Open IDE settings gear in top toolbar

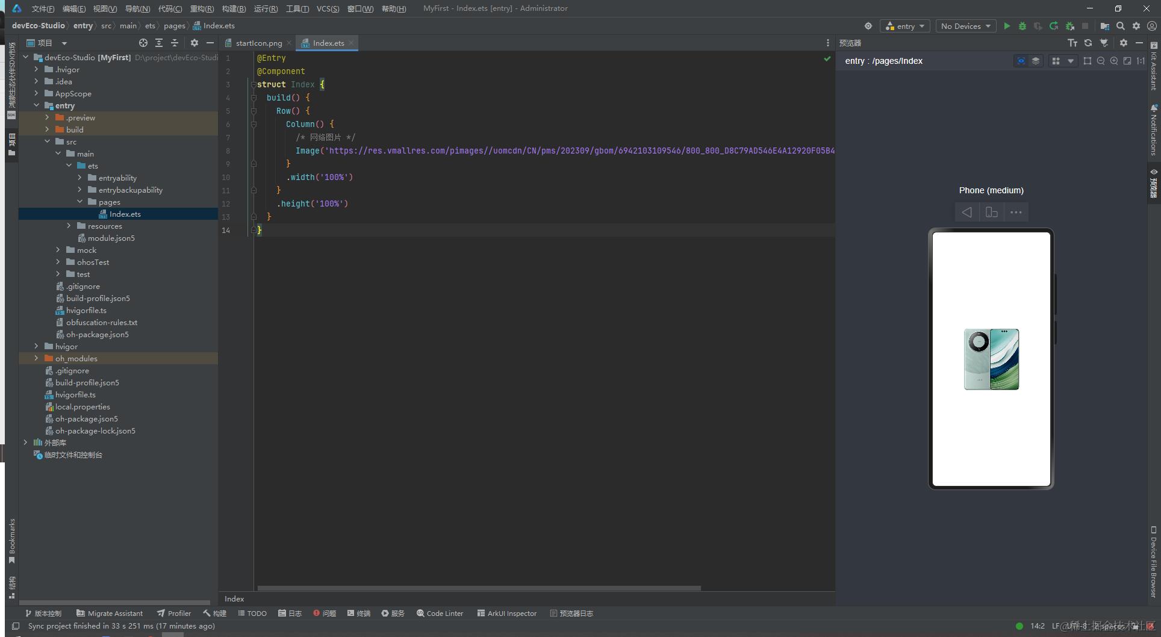pyautogui.click(x=1136, y=26)
